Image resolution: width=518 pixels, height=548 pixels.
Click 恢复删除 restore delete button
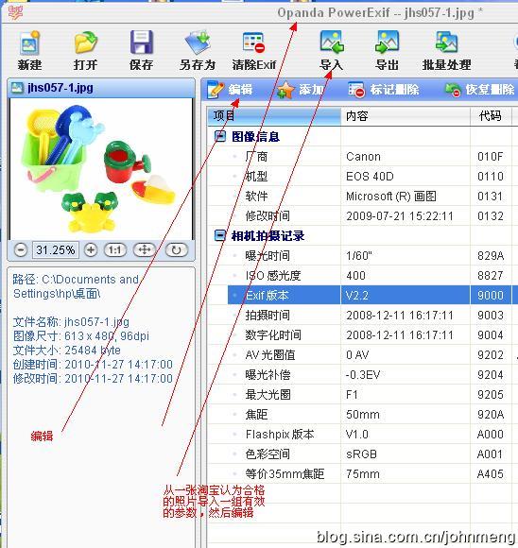479,90
